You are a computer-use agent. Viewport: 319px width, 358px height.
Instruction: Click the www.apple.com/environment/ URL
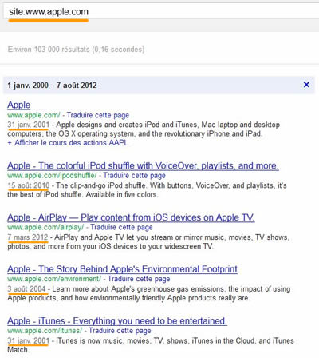point(54,279)
